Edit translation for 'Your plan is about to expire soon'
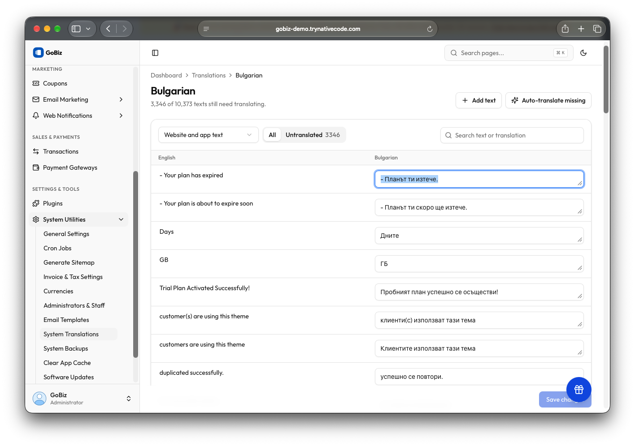Image resolution: width=635 pixels, height=446 pixels. [x=479, y=207]
